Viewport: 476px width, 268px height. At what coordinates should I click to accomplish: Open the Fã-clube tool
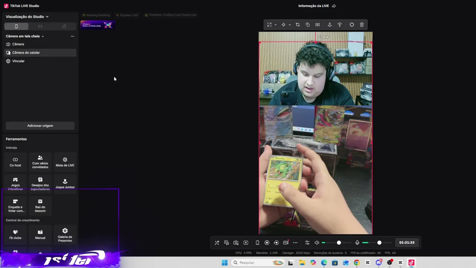[x=15, y=234]
